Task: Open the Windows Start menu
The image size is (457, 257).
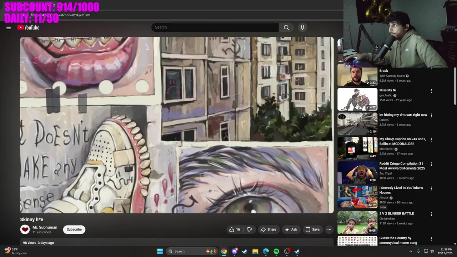Action: tap(160, 251)
